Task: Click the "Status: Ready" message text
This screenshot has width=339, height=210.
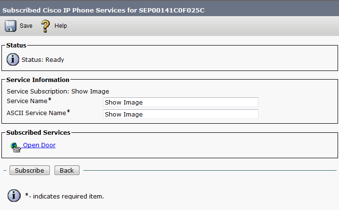Action: click(x=43, y=60)
